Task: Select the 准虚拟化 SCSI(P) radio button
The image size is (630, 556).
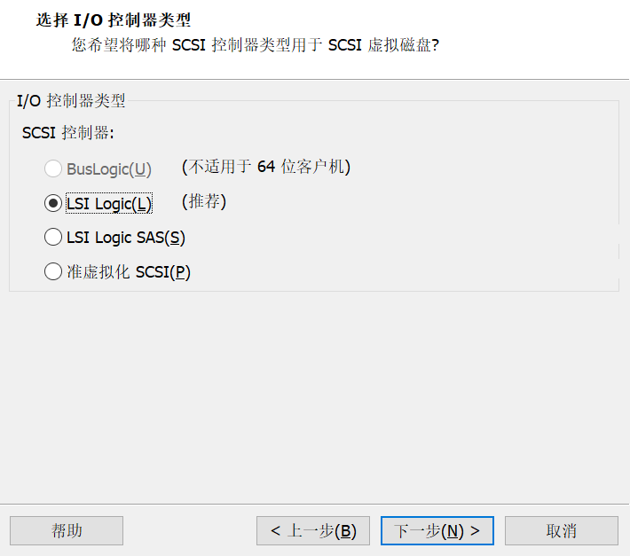Action: (53, 272)
